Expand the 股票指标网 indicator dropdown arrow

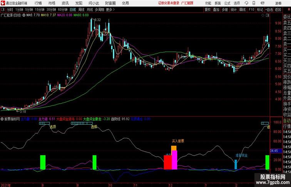coord(2,119)
